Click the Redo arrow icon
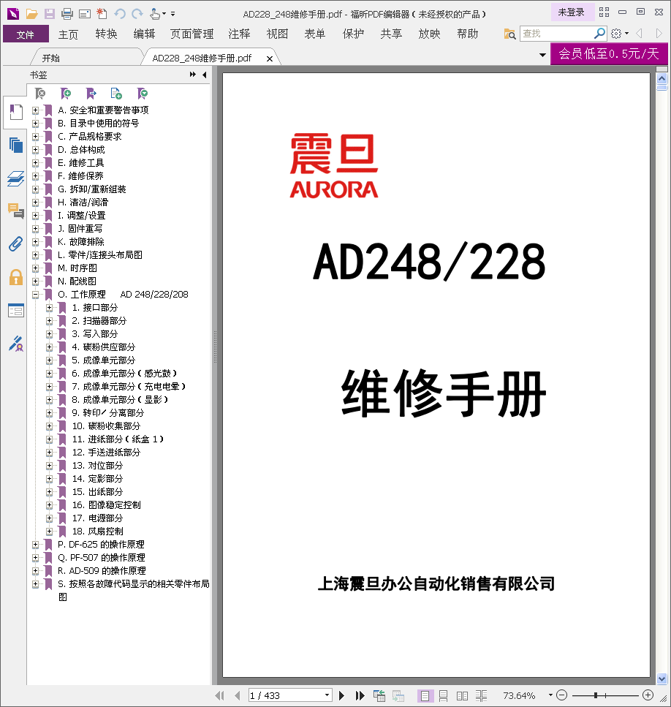Screen dimensions: 671x707 [137, 14]
